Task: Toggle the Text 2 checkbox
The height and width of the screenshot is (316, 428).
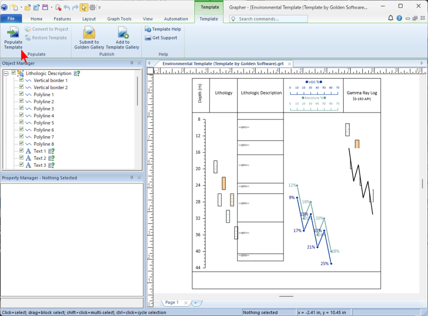Action: pos(21,158)
